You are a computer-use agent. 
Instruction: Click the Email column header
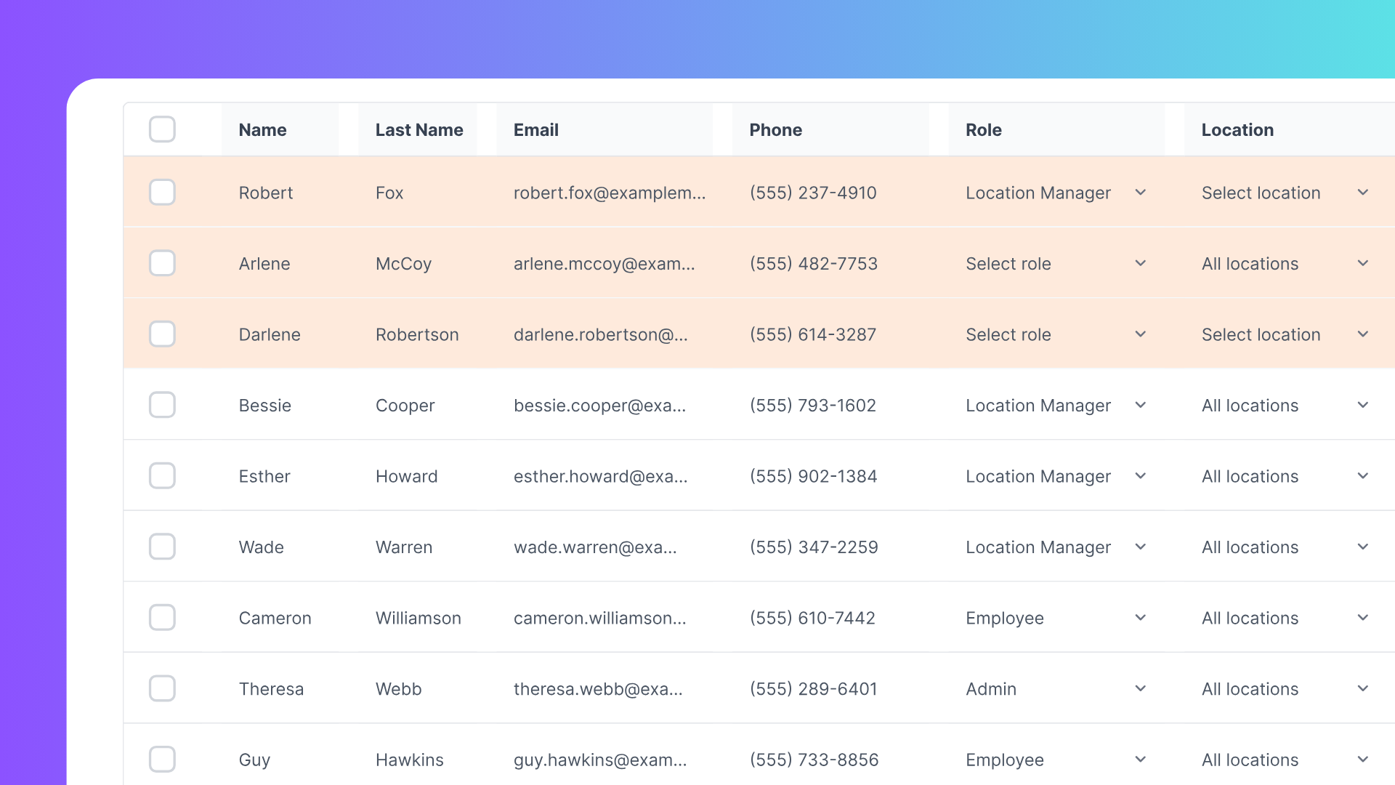536,130
